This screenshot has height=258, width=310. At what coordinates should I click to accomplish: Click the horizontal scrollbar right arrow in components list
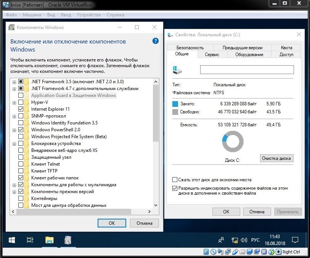click(x=149, y=211)
